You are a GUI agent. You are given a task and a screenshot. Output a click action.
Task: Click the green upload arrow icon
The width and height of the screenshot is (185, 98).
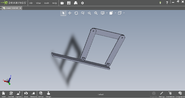[x=160, y=3]
